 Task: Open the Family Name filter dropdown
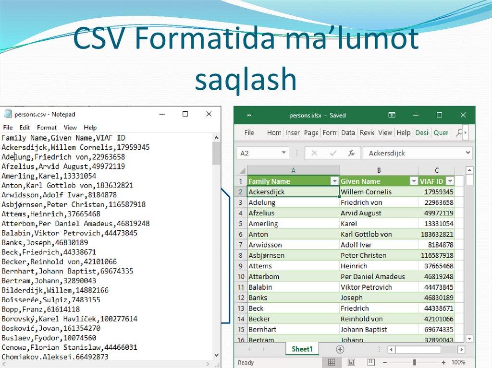[335, 181]
